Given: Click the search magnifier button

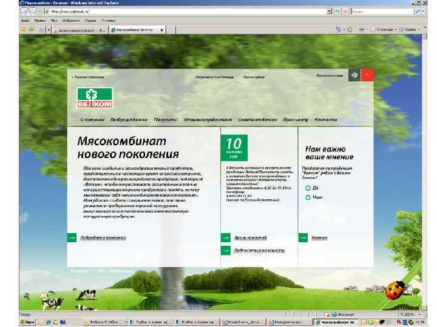Looking at the screenshot, I should pos(417,12).
